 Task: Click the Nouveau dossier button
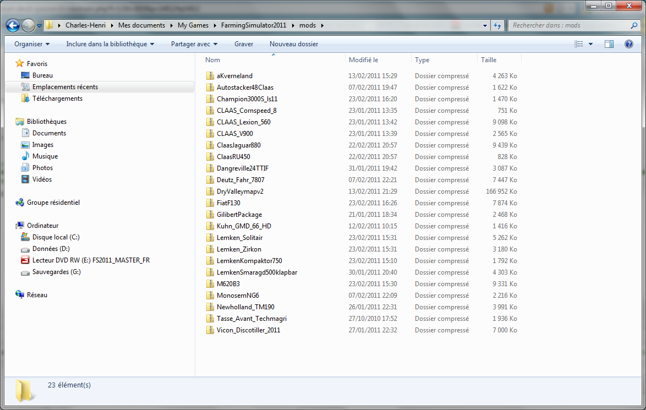[x=294, y=44]
